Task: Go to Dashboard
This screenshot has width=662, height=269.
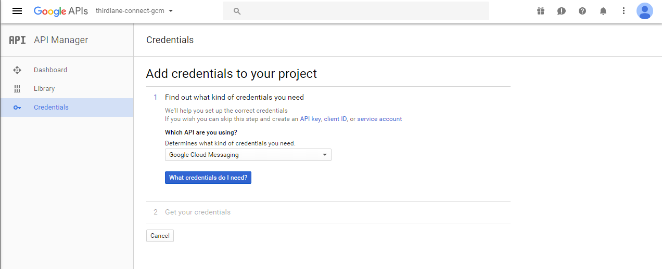Action: click(x=67, y=70)
